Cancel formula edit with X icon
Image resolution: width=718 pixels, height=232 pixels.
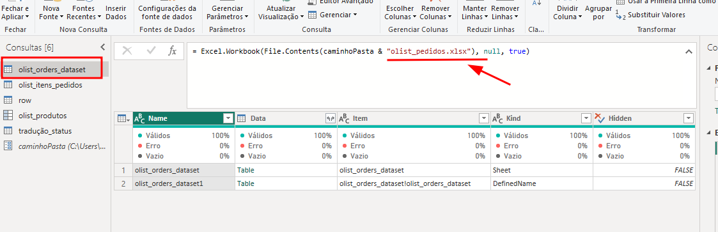point(127,51)
